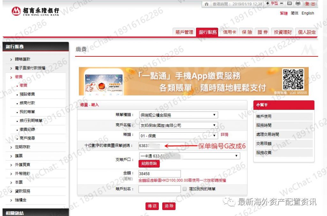
Task: Switch language to 简体
Action: click(294, 13)
